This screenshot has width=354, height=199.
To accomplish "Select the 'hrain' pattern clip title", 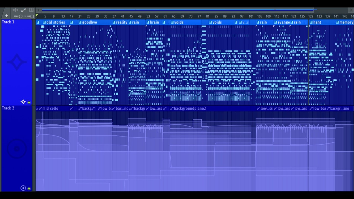I will click(154, 22).
